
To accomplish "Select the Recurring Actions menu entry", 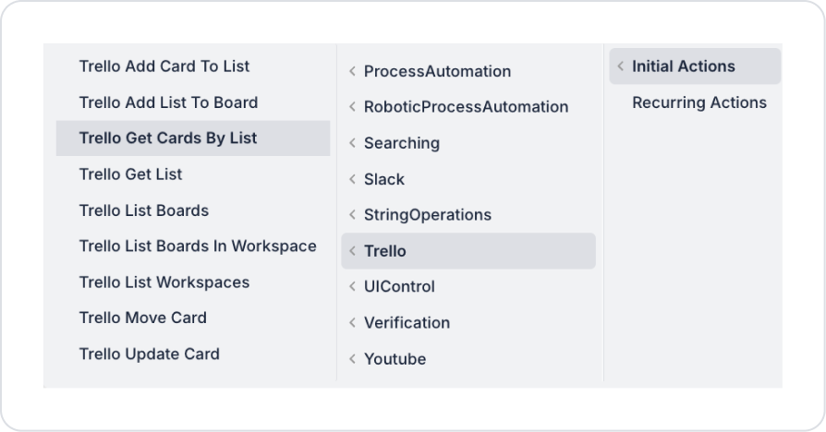I will click(699, 102).
